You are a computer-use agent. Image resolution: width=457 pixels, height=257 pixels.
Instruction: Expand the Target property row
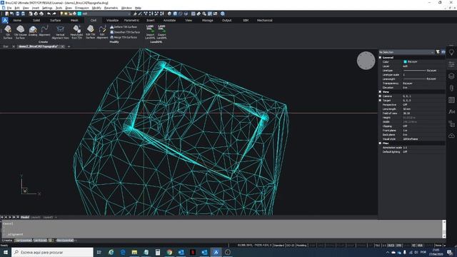[381, 100]
